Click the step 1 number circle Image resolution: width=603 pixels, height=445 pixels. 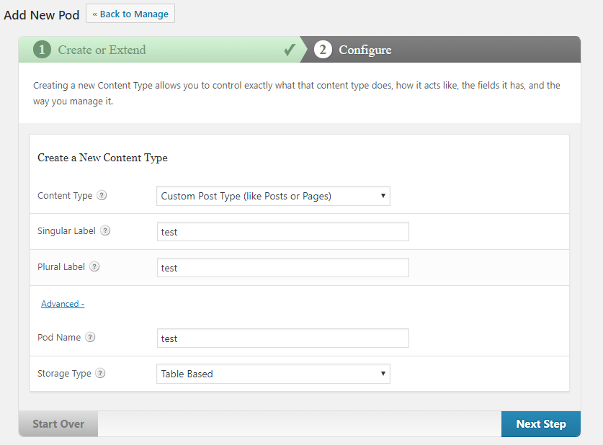(x=42, y=50)
